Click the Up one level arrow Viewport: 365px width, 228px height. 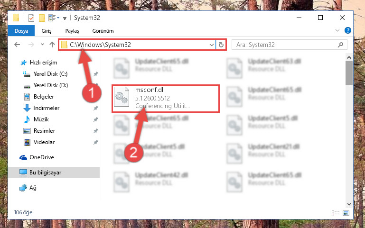click(52, 45)
